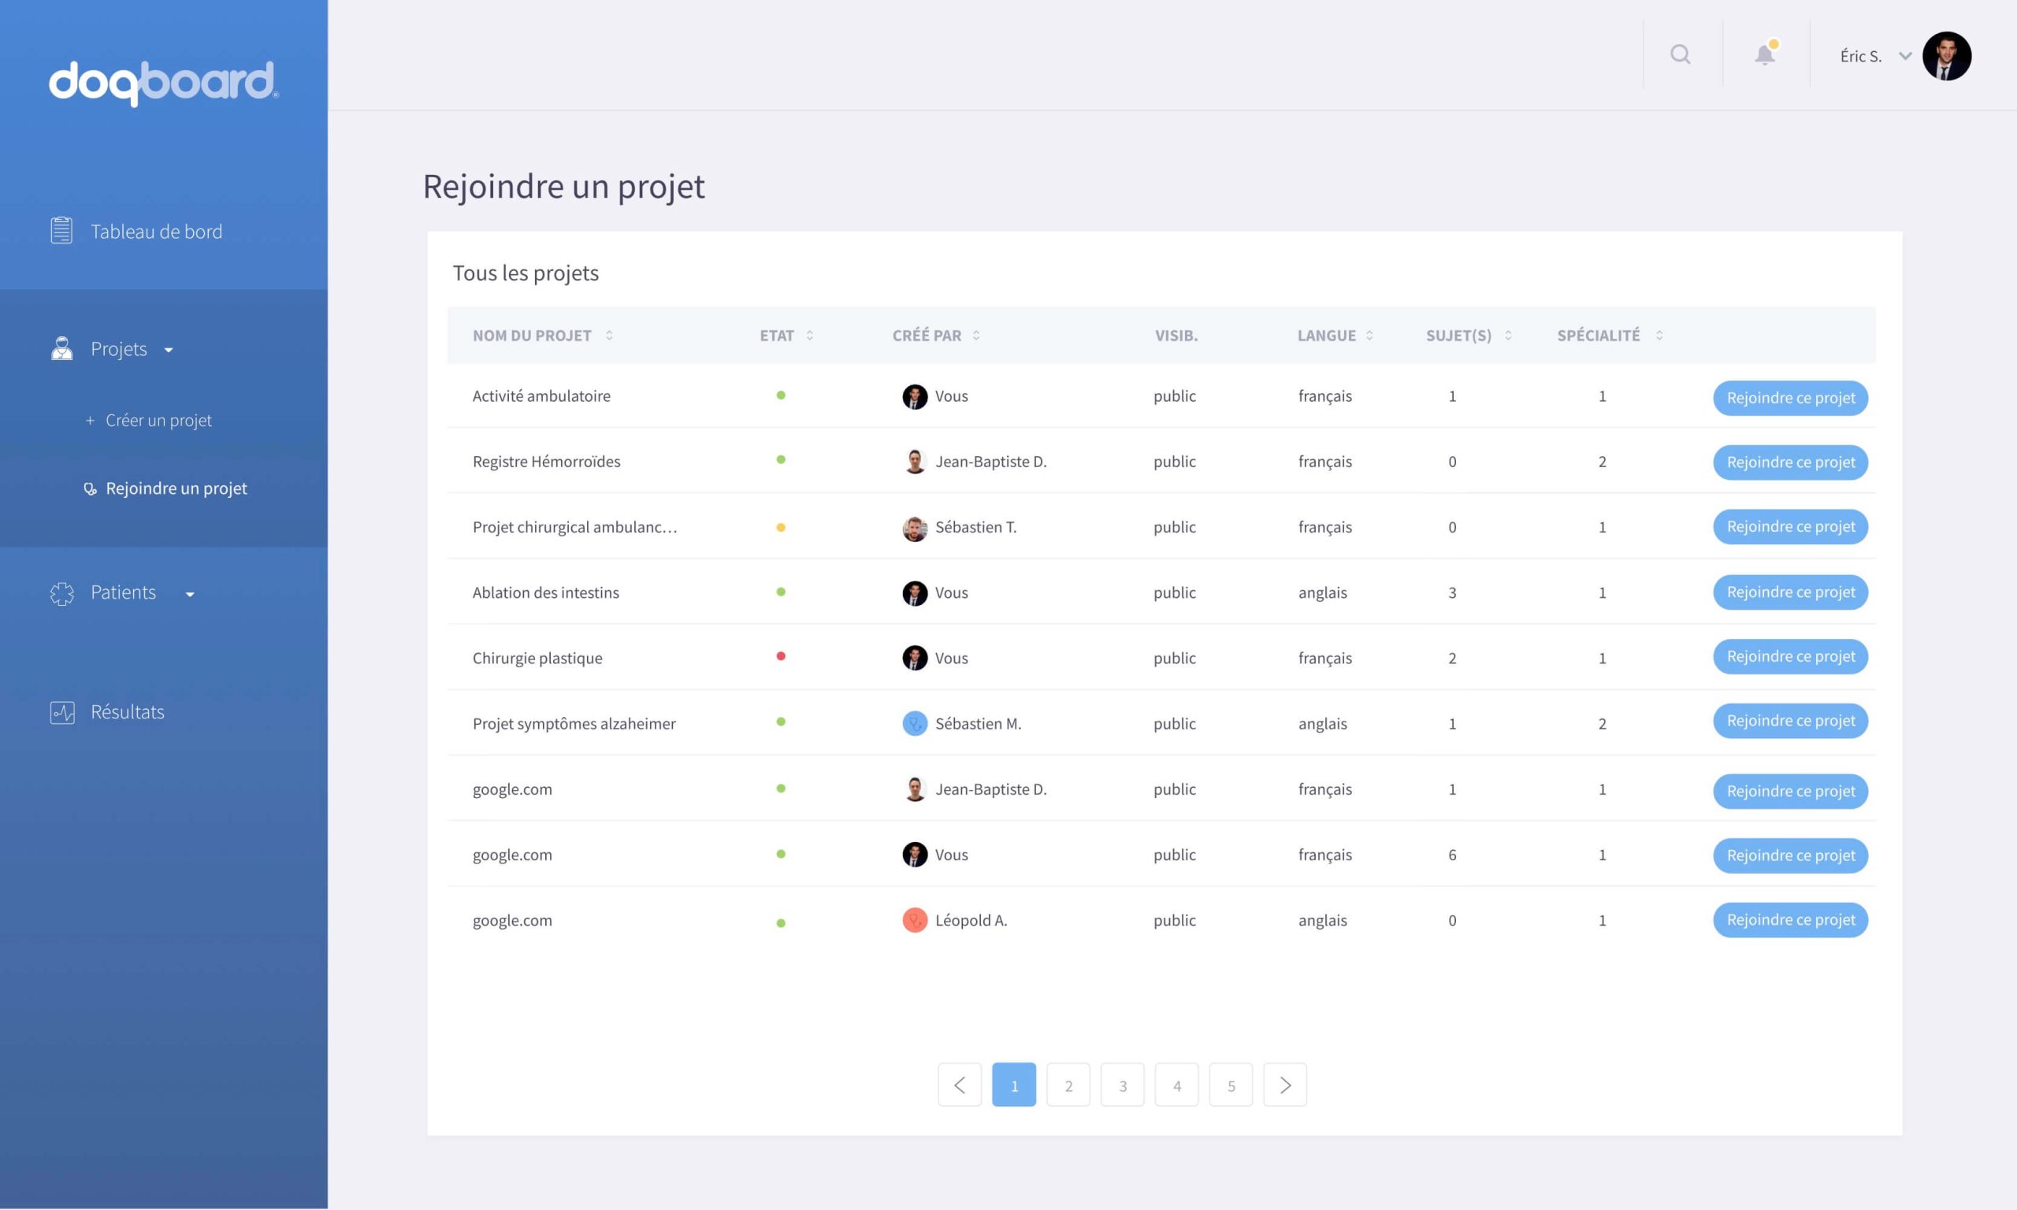Expand the Projets sidebar menu
Screen dimensions: 2017x1210
(169, 350)
